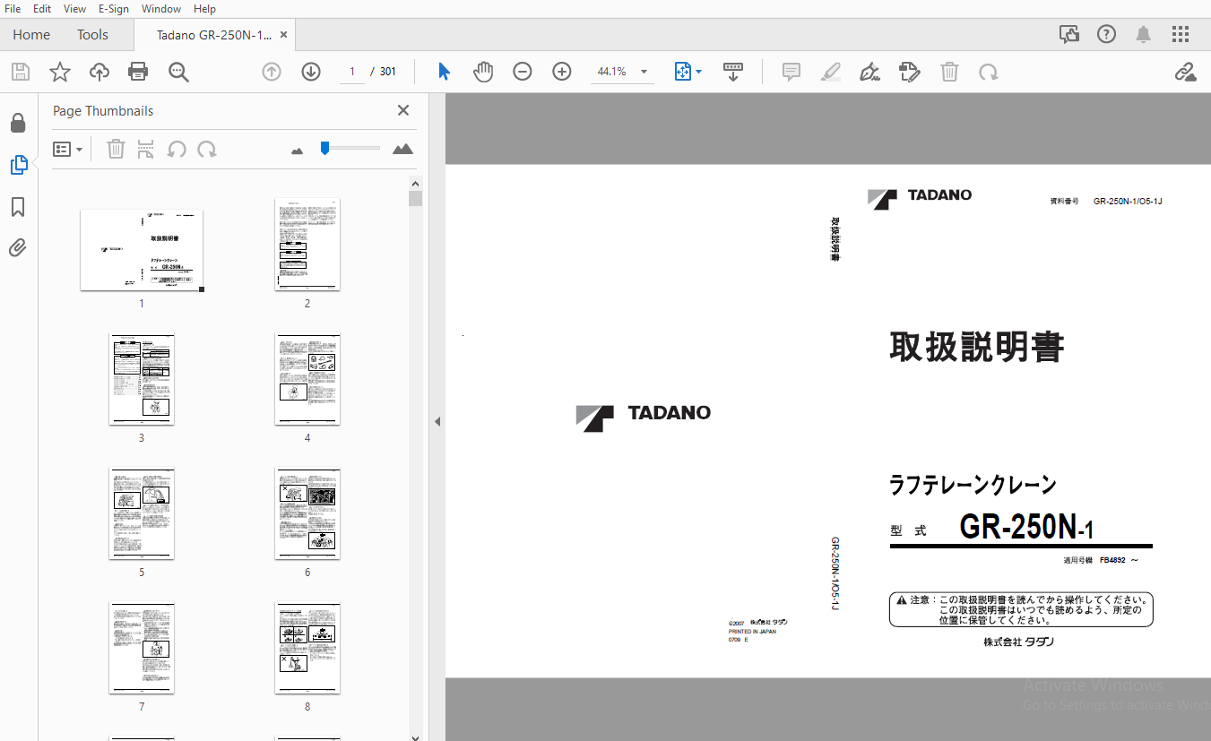The width and height of the screenshot is (1211, 741).
Task: Adjust the thumbnail size slider
Action: click(x=324, y=148)
